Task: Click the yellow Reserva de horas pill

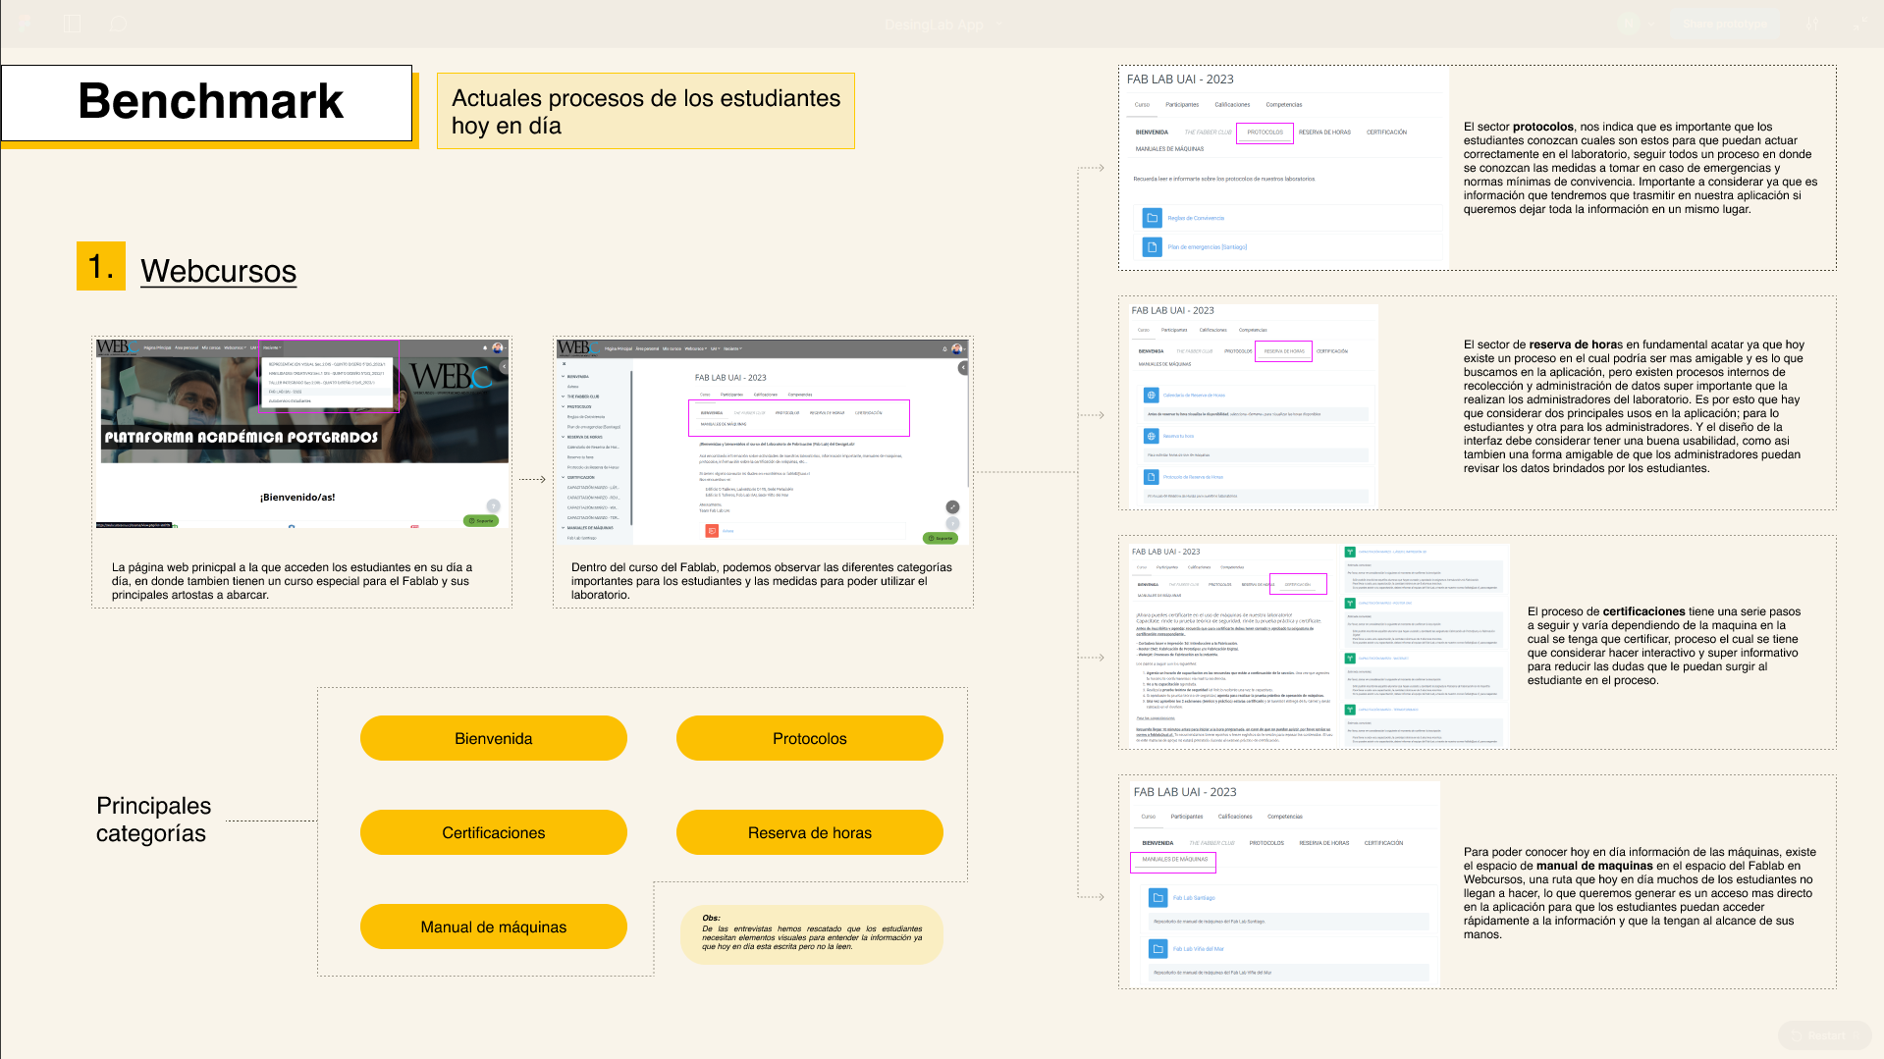Action: click(x=809, y=832)
